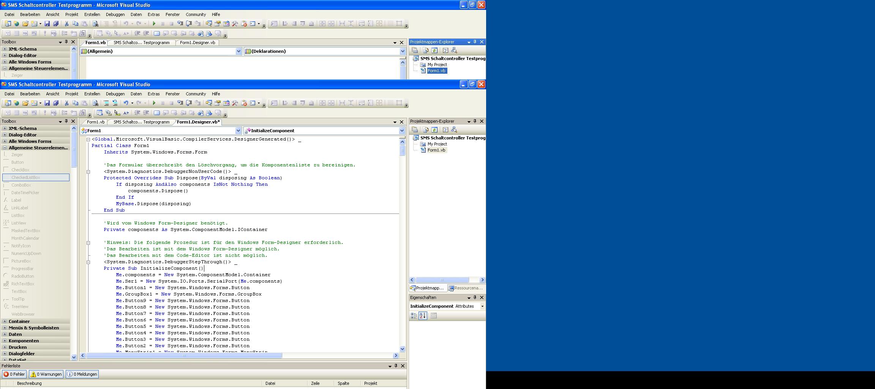Select Form1.Designer.vb tab in upper window

point(197,43)
